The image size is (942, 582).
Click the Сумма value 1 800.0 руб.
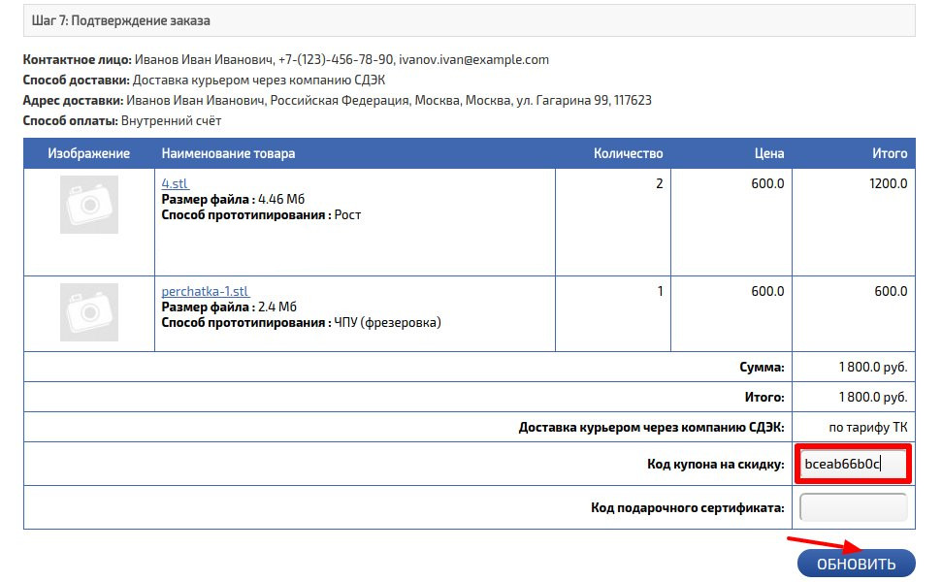coord(873,367)
